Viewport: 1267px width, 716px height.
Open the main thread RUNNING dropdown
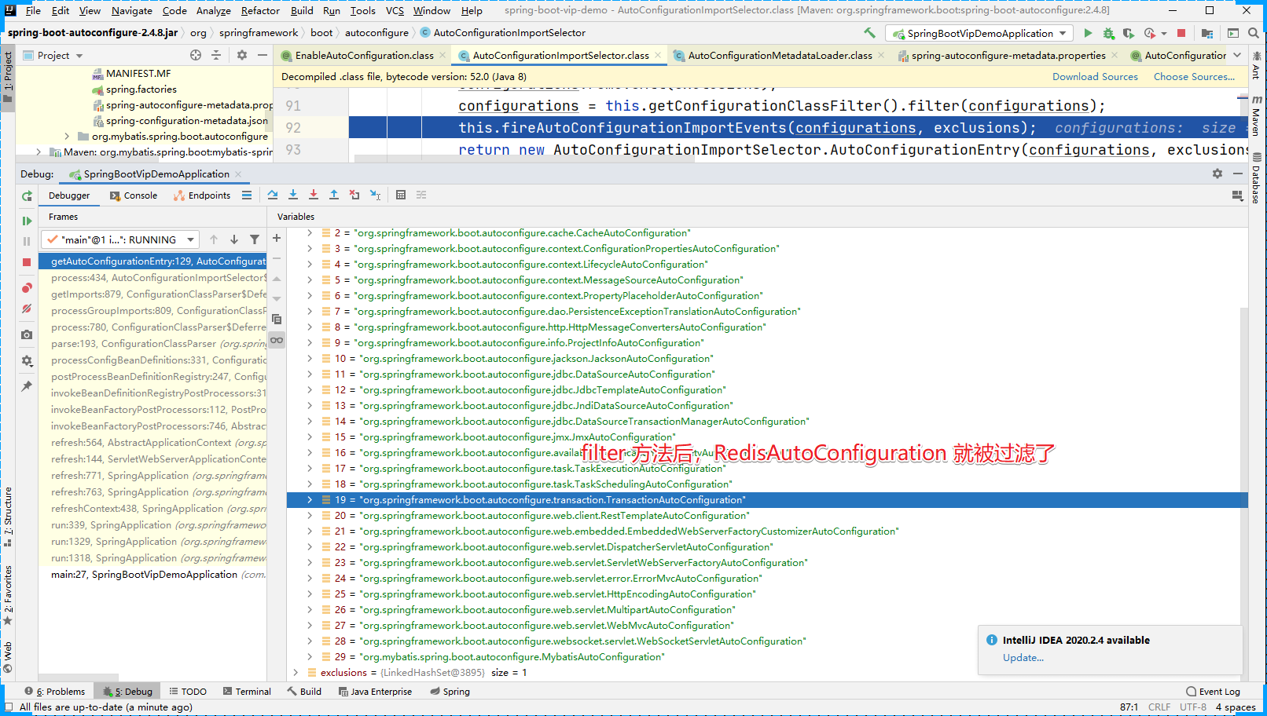[x=120, y=239]
